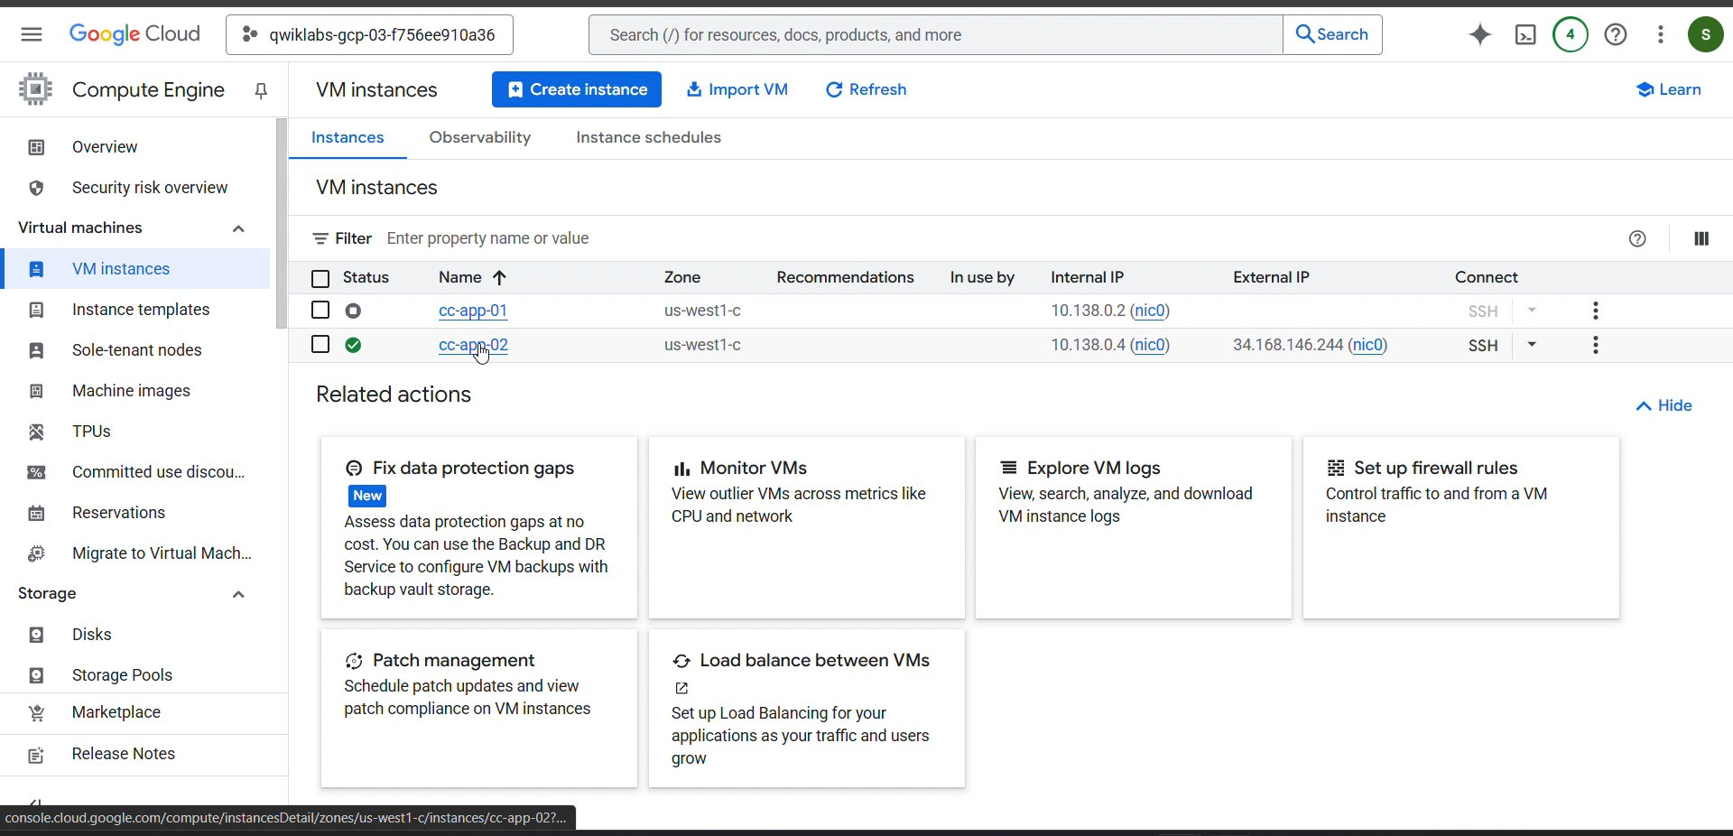Viewport: 1733px width, 836px height.
Task: Click the Overview sidebar icon
Action: 36,147
